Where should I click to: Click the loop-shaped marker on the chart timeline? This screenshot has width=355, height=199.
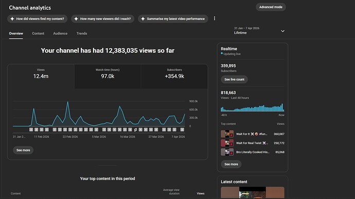(135, 130)
